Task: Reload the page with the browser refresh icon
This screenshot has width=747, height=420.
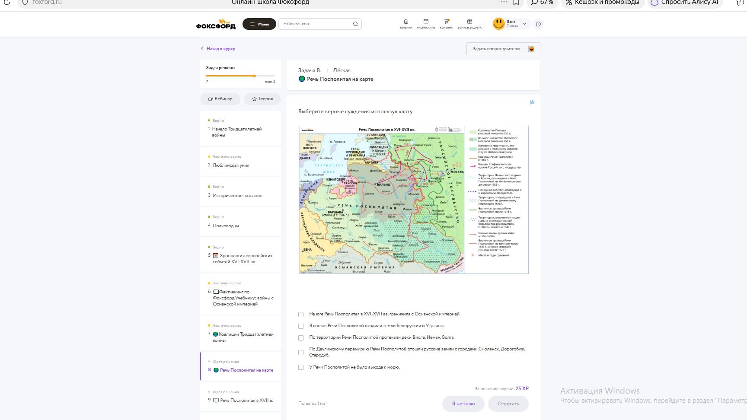Action: coord(7,2)
